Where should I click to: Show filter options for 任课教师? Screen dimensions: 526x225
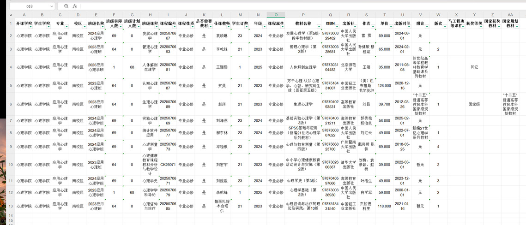pyautogui.click(x=229, y=27)
